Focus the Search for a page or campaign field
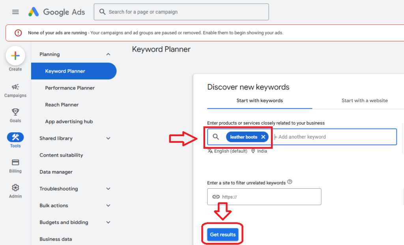 coord(181,12)
